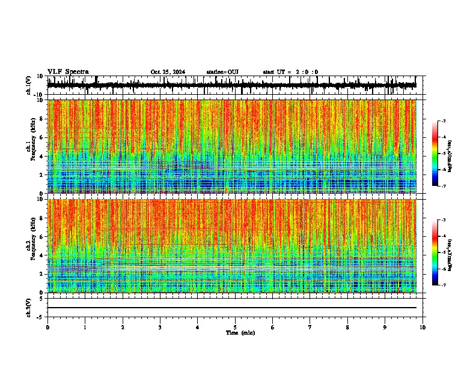Click time axis tick label "5"
Image resolution: width=476 pixels, height=367 pixels.
(235, 327)
